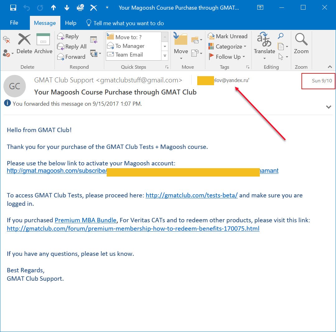Image resolution: width=336 pixels, height=332 pixels.
Task: Open the Help ribbon tab
Action: click(x=71, y=23)
